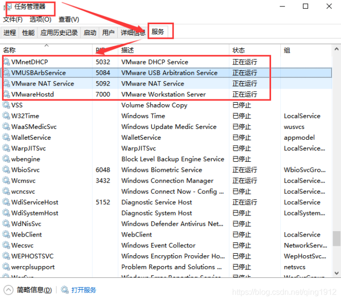Click the gear icon beside VMUSBArbService
341x301 pixels.
tap(6, 73)
